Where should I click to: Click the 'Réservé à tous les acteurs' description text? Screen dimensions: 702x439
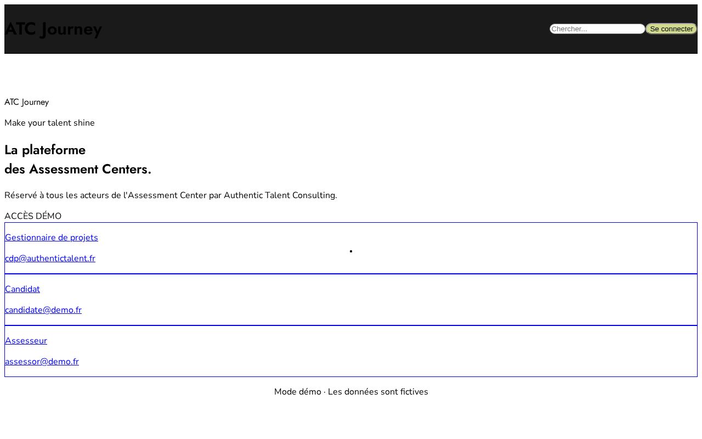pos(171,195)
